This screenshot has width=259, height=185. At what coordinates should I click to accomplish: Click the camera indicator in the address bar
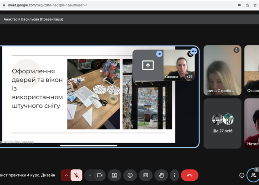[239, 5]
